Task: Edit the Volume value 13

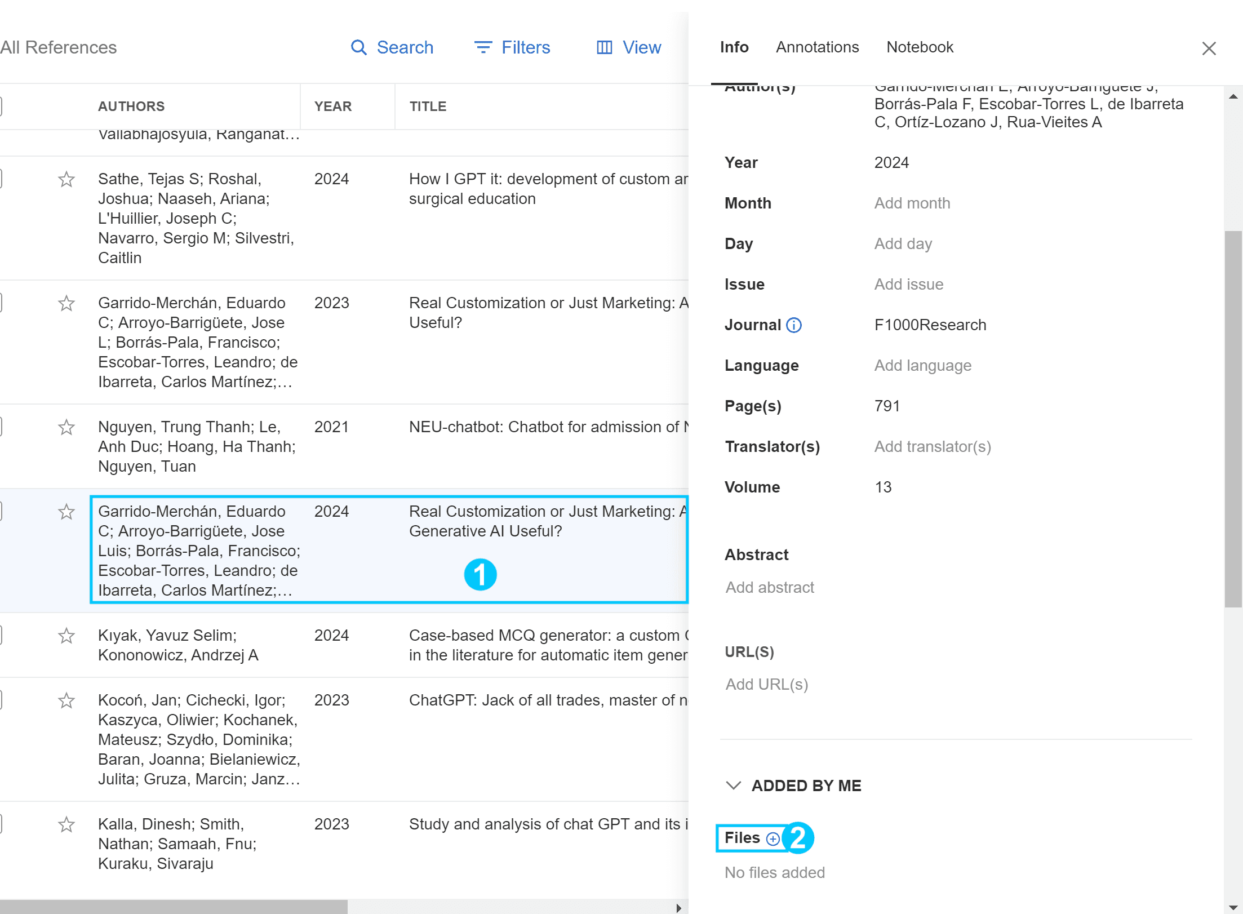Action: coord(883,487)
